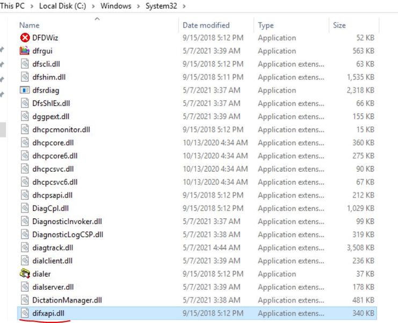Select DictationManager.dll file name
Viewport: 398px width, 323px height.
(x=67, y=300)
